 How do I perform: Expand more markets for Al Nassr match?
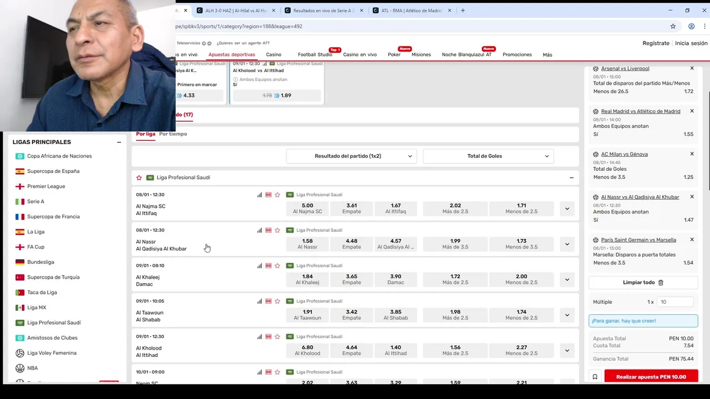[567, 244]
